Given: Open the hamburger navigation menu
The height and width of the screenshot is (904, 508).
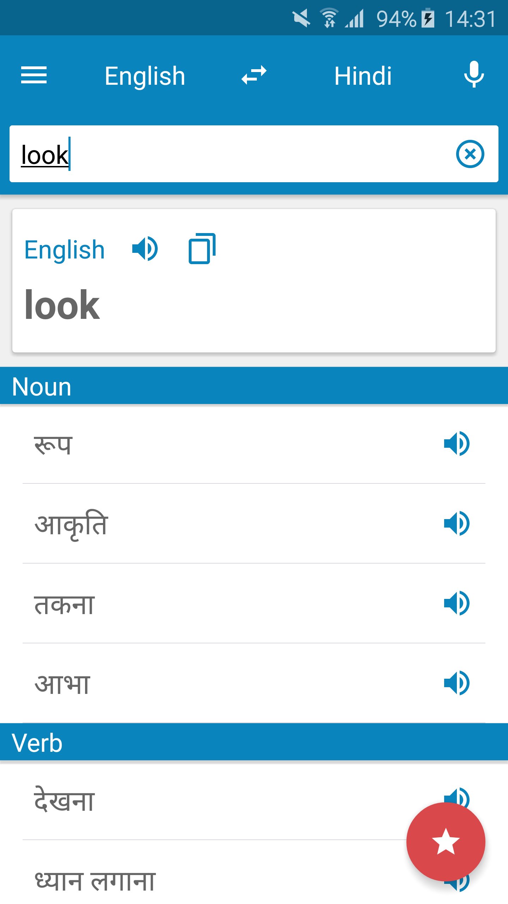Looking at the screenshot, I should (x=34, y=75).
